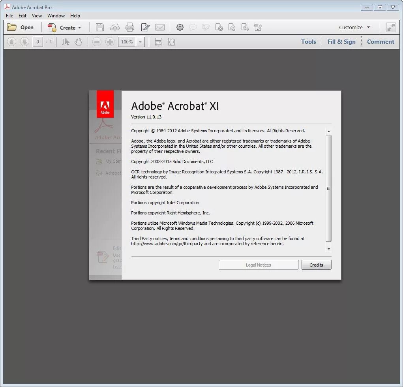The image size is (403, 387).
Task: Click 'Copyright 2003-2015 Solid Documents, LLC' line
Action: 172,162
